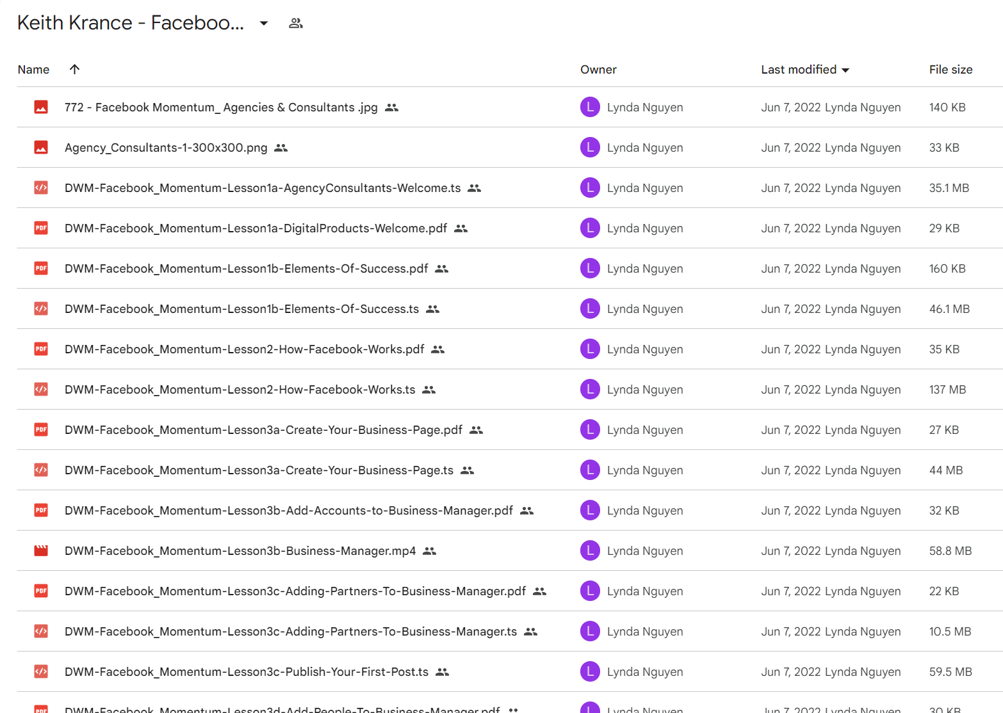The height and width of the screenshot is (713, 1003).
Task: Select DWM-Facebook_Momentum-Lesson3c-Publish-Your-First-Post.ts
Action: pos(247,671)
